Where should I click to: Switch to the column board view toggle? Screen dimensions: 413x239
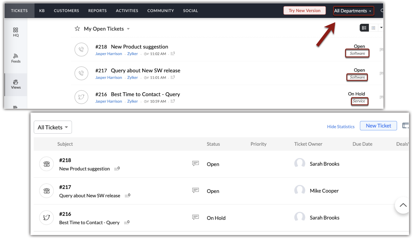373,28
